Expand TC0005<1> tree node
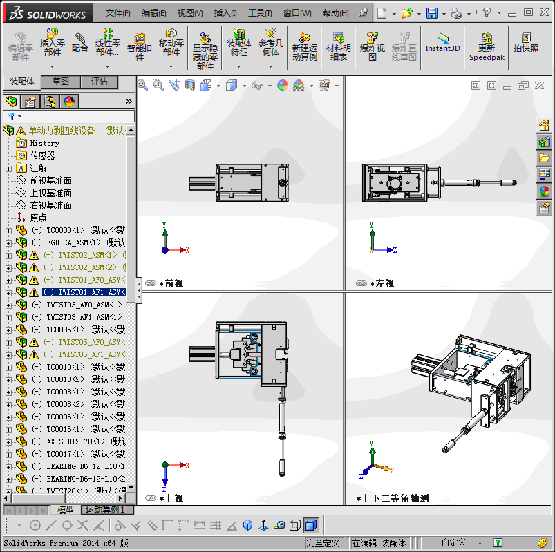The height and width of the screenshot is (552, 555). pos(8,330)
